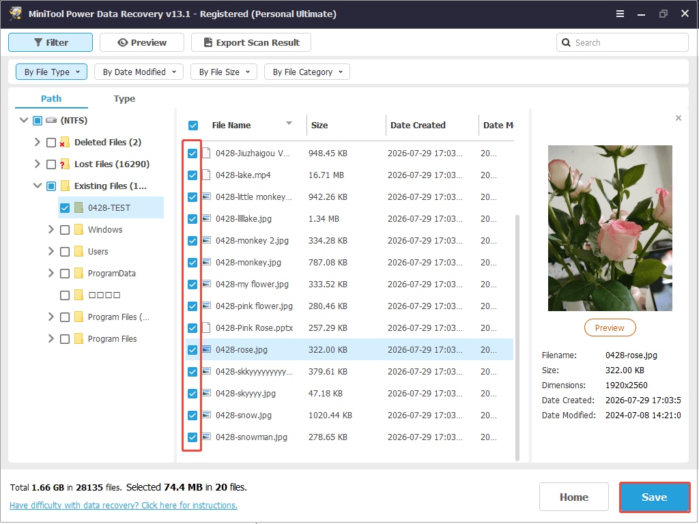Uncheck the 0428-snowman.jpg checkbox
The width and height of the screenshot is (699, 524).
pos(192,437)
